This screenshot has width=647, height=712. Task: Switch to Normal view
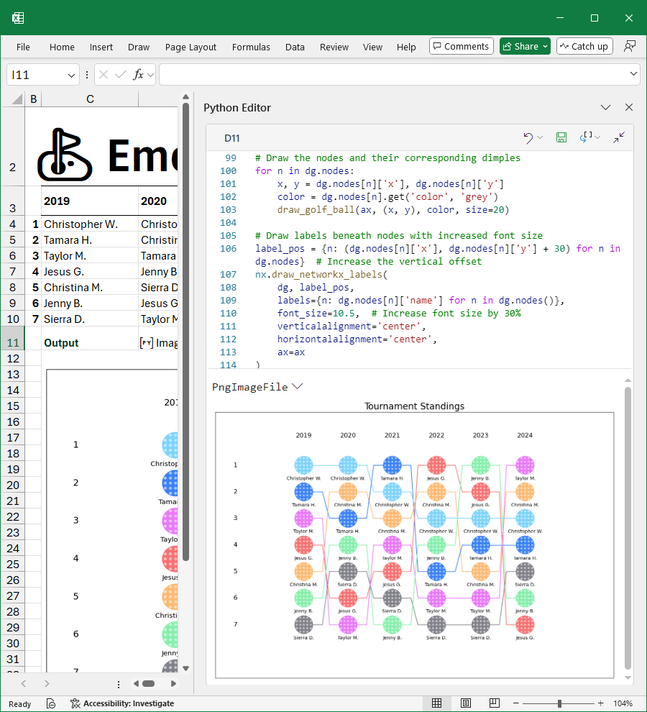(436, 703)
